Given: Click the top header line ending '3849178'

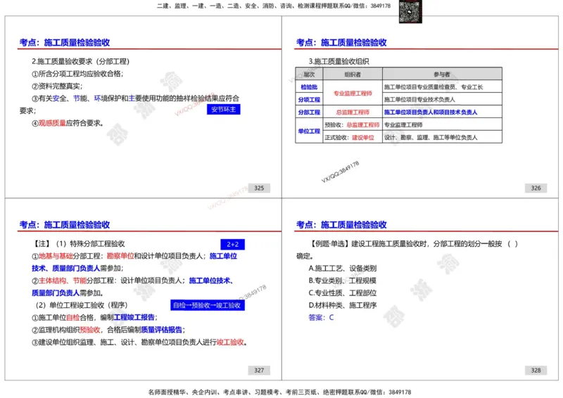Looking at the screenshot, I should tap(274, 6).
